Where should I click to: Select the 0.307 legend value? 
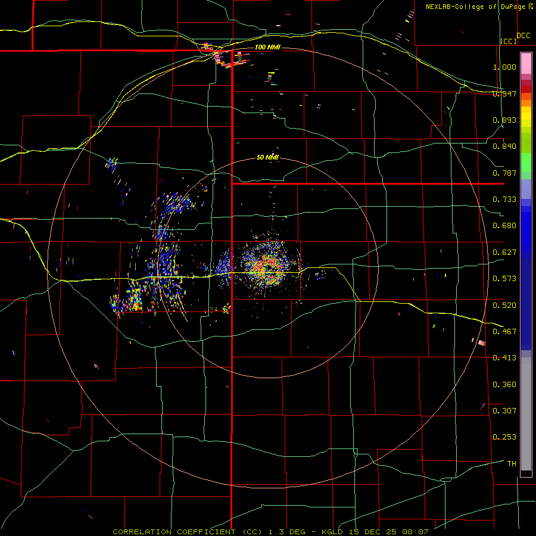coord(504,410)
